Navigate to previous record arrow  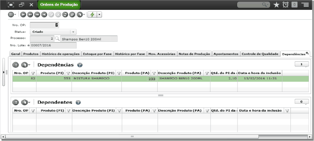click(30, 14)
